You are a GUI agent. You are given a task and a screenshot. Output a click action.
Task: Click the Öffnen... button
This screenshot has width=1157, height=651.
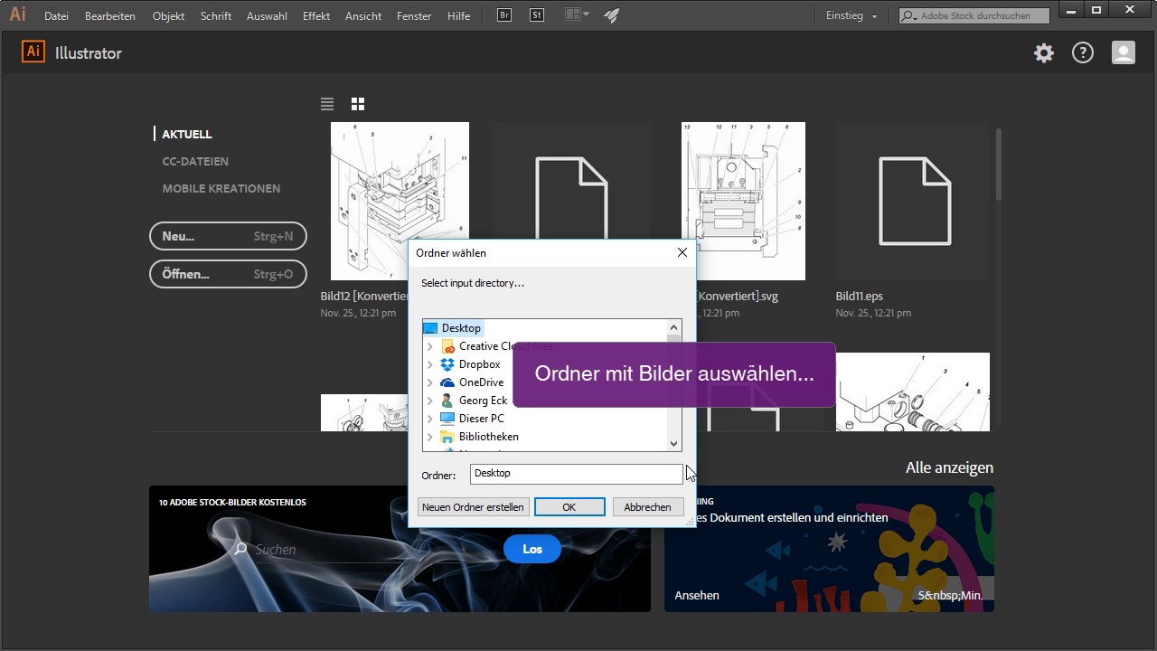(228, 274)
